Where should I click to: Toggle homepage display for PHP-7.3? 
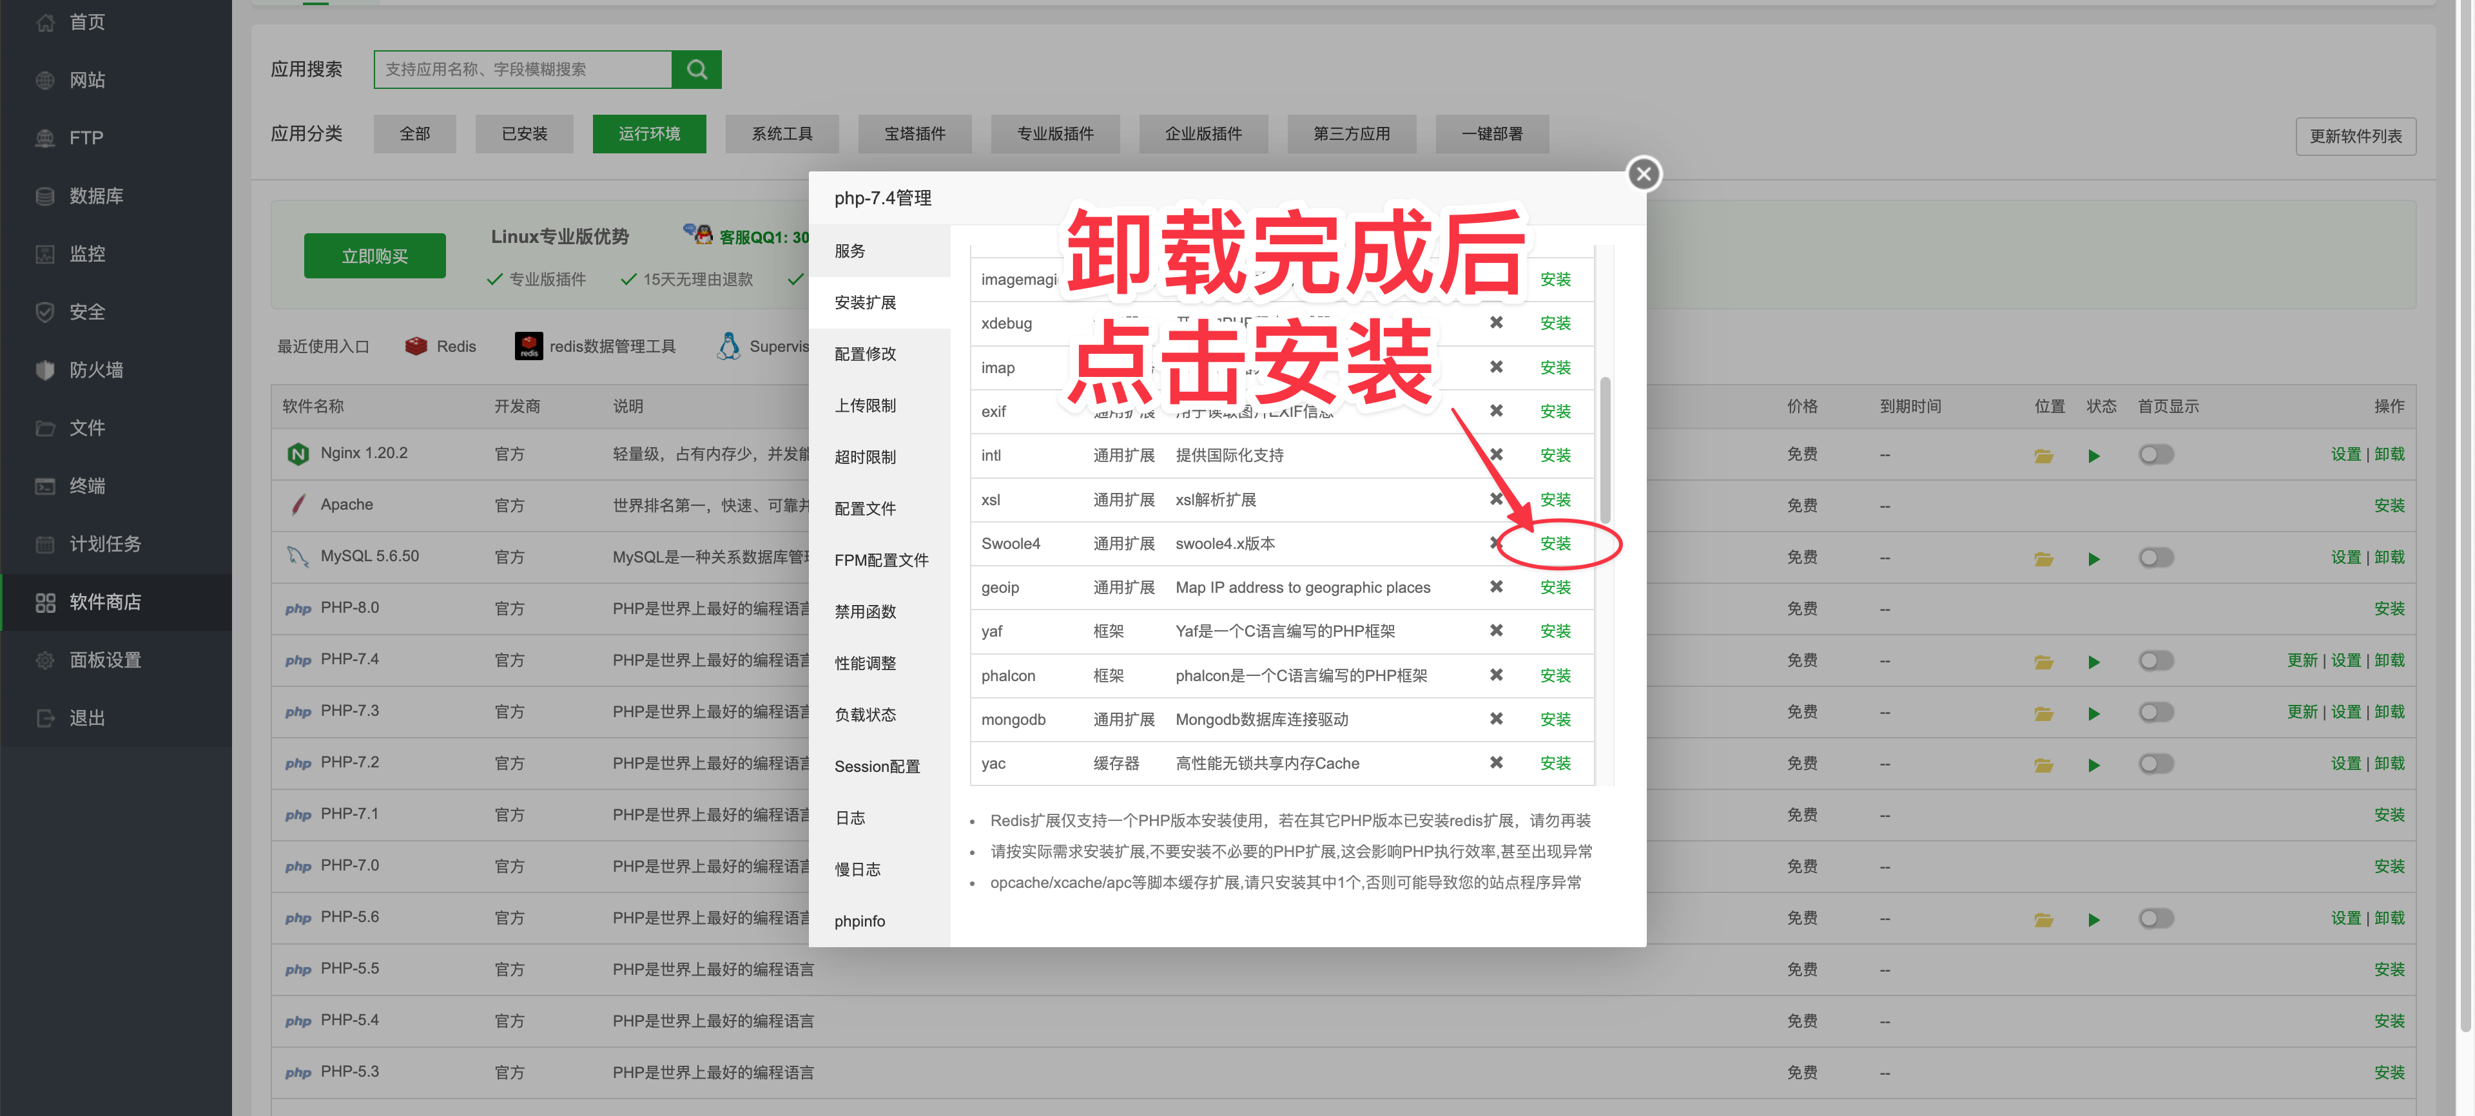click(2155, 711)
